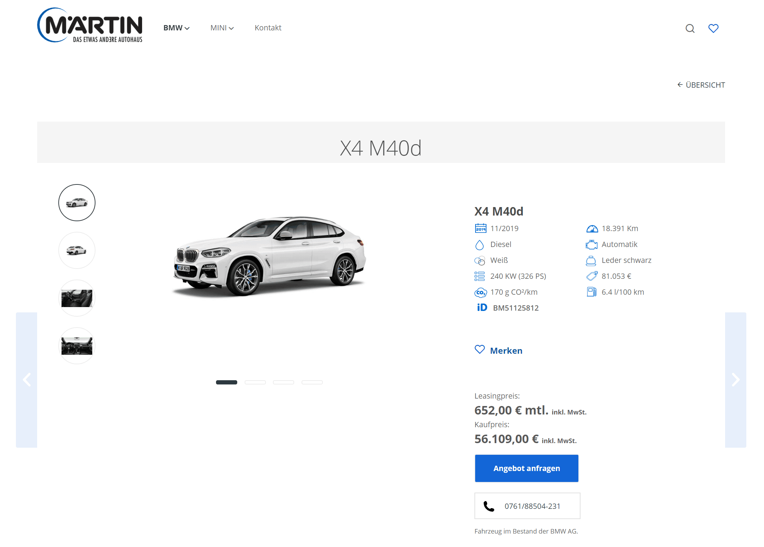Select third interior seats thumbnail
Image resolution: width=764 pixels, height=547 pixels.
click(77, 298)
